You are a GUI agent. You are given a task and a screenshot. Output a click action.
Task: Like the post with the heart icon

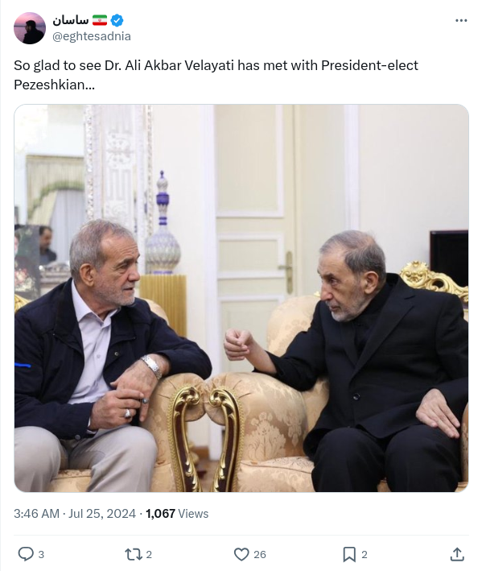point(241,554)
